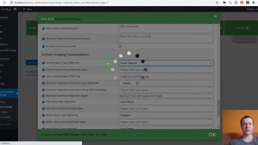Open Feed Item Pagination Link Query Type dropdown

pyautogui.click(x=166, y=83)
